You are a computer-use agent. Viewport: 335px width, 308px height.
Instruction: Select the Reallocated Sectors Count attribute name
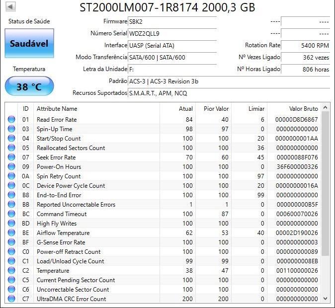pyautogui.click(x=71, y=148)
